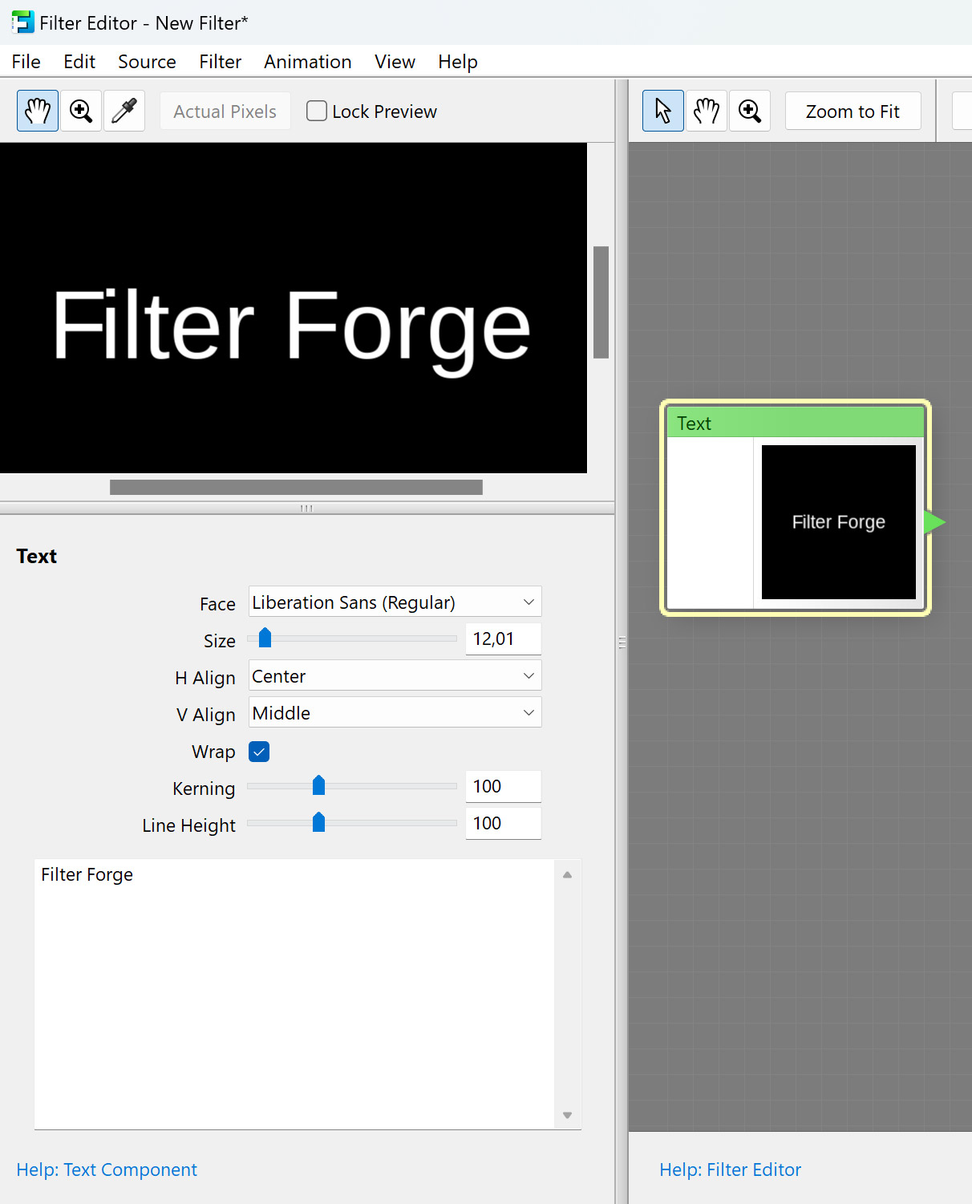Click the vertical panel splitter grip
Image resolution: width=972 pixels, height=1204 pixels.
pos(622,642)
